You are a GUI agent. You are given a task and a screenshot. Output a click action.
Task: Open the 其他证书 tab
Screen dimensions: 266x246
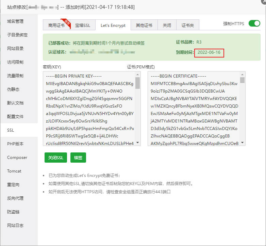point(144,26)
